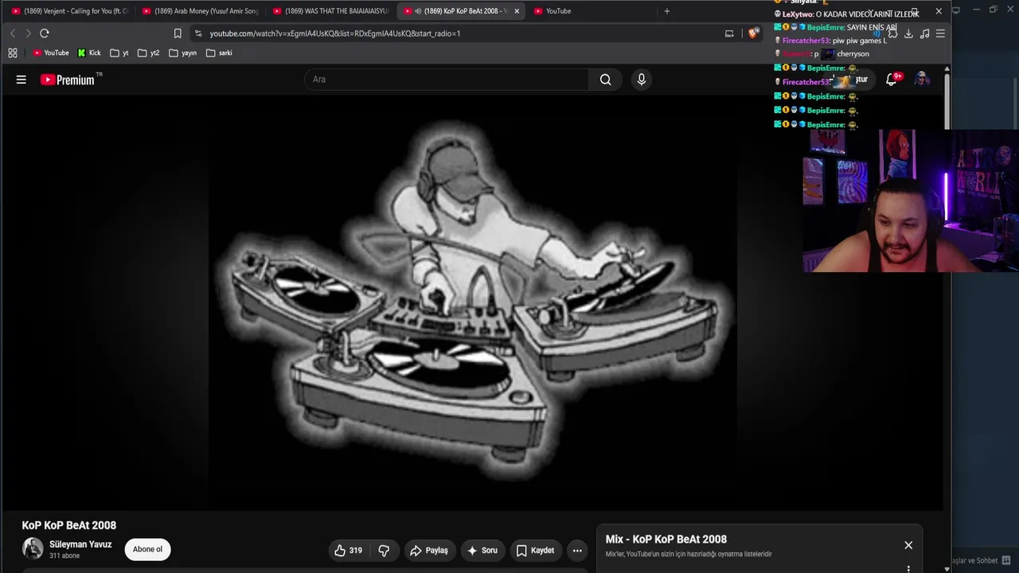The height and width of the screenshot is (573, 1019).
Task: Open the Kick bookmark
Action: click(x=89, y=53)
